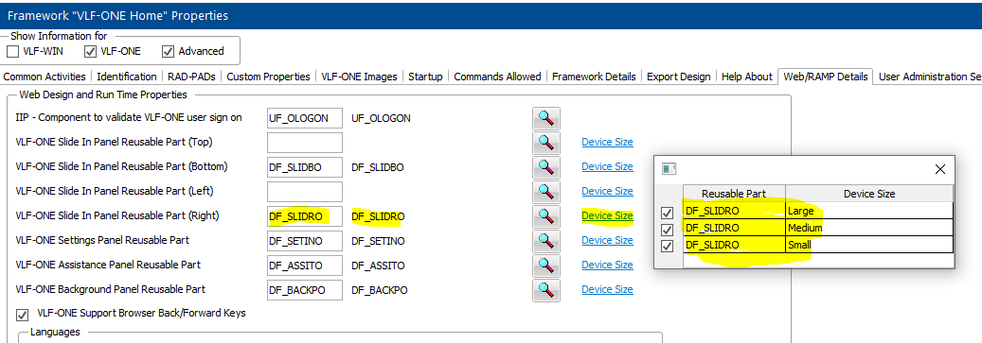Screen dimensions: 982x343
Task: Open Device Size link for Slide In Panel (Top)
Action: click(607, 142)
